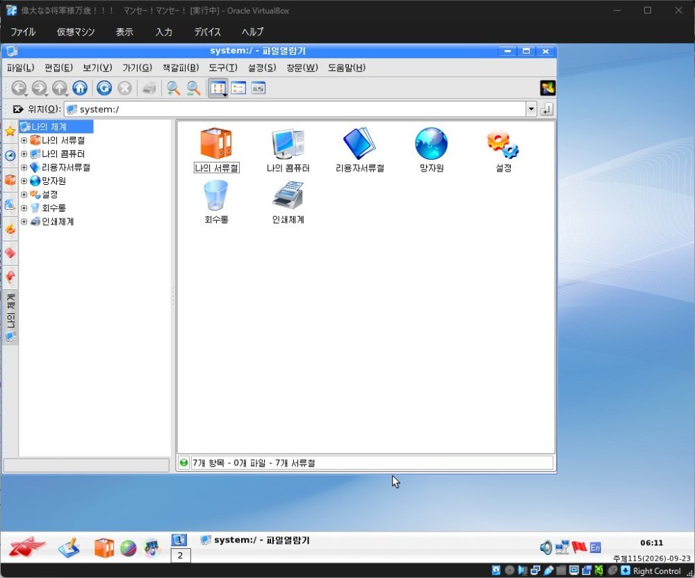Click the go button next to location bar
Screen dimensions: 695x578
point(546,109)
